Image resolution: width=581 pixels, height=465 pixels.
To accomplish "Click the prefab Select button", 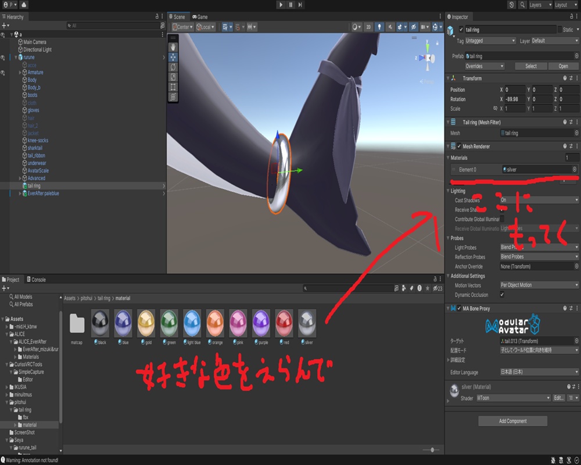I will coord(530,66).
